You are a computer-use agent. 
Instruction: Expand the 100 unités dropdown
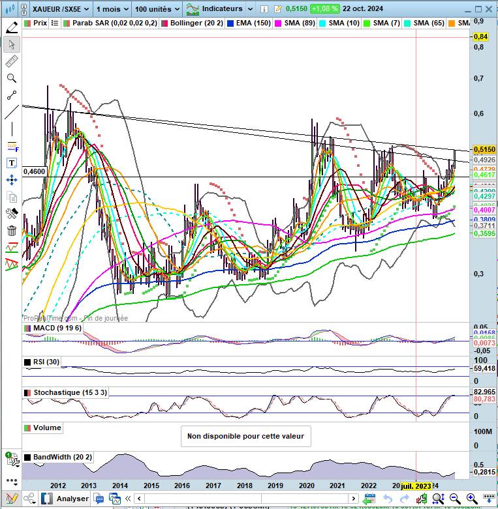coord(157,9)
